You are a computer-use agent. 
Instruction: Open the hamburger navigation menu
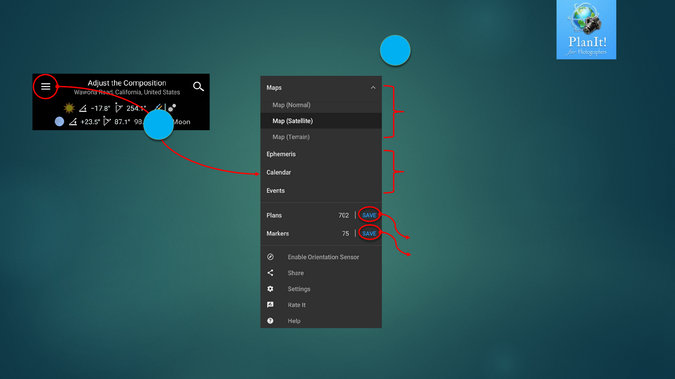click(x=46, y=86)
